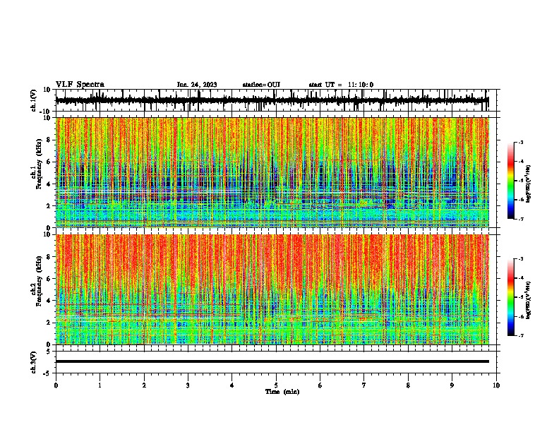Click the '5' tick label on time axis
The image size is (559, 432).
276,385
